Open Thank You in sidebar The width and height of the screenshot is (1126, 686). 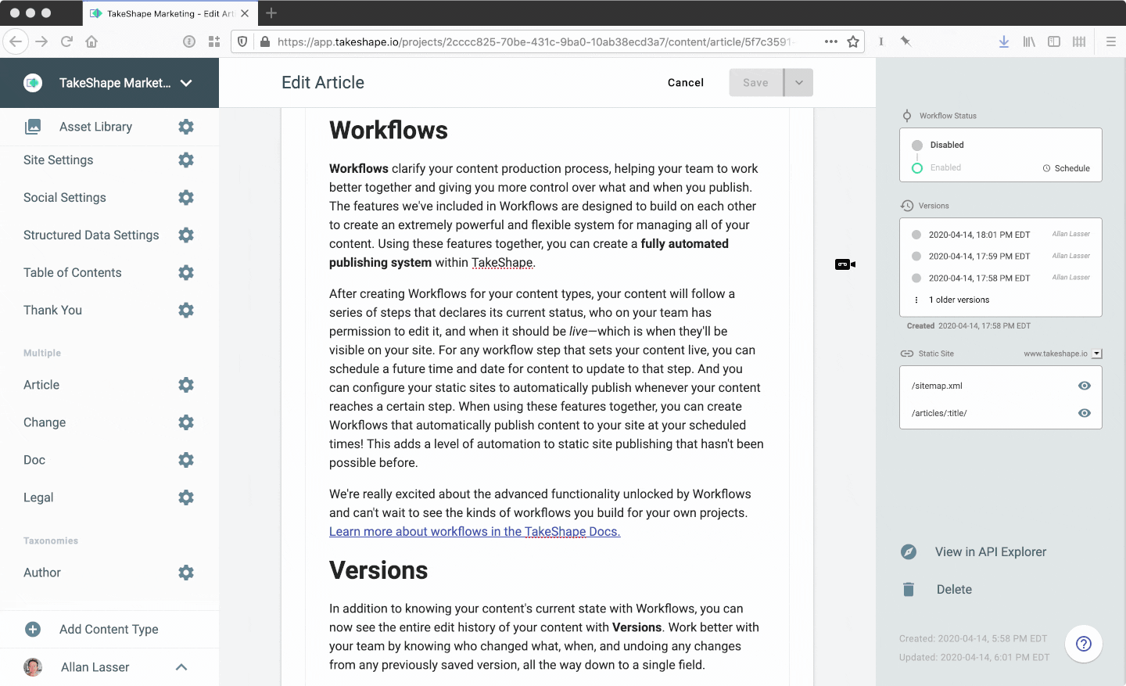[52, 310]
